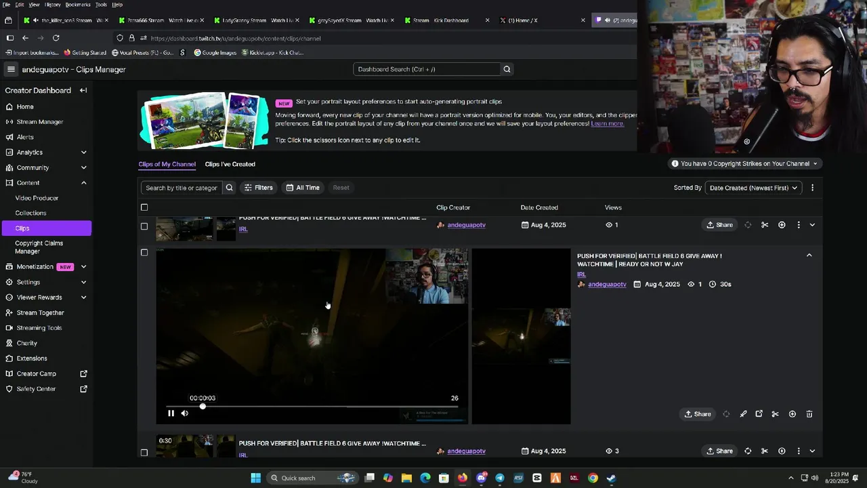This screenshot has height=488, width=867.
Task: Open Copyright Claims Manager in sidebar
Action: pos(39,247)
